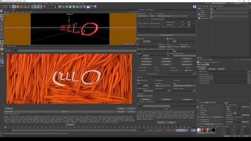251x141 pixels.
Task: Click the Undo icon in top toolbar
Action: pyautogui.click(x=2, y=7)
